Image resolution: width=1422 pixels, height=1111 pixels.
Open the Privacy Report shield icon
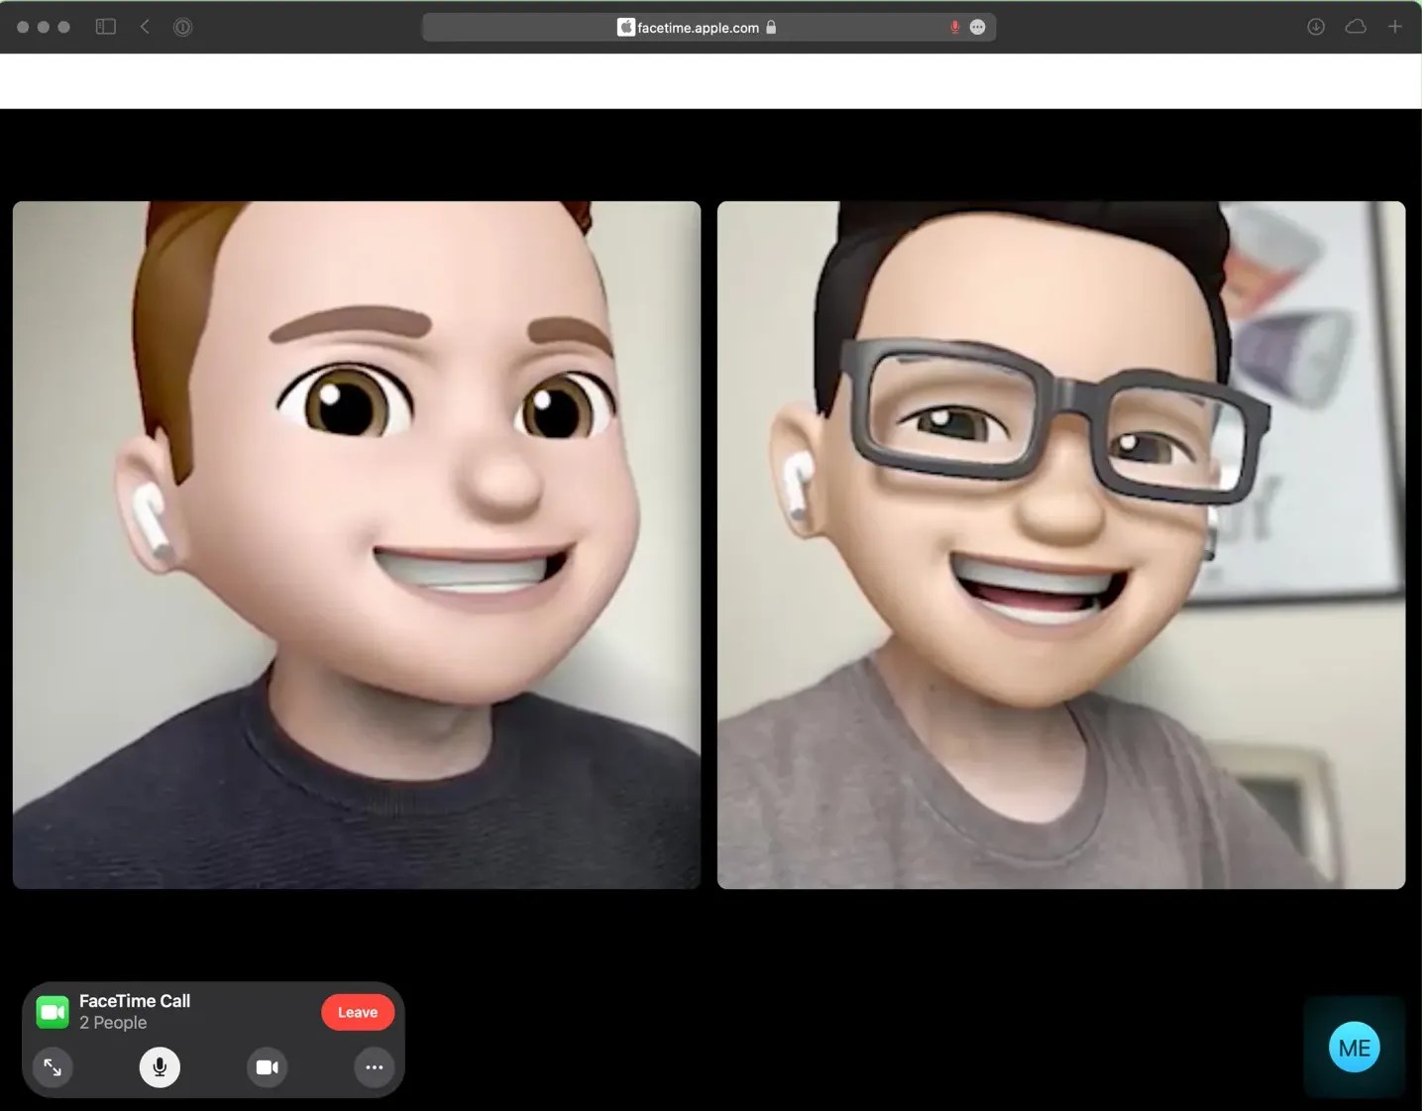(x=182, y=27)
